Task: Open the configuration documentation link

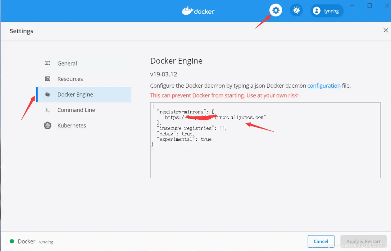Action: 324,86
